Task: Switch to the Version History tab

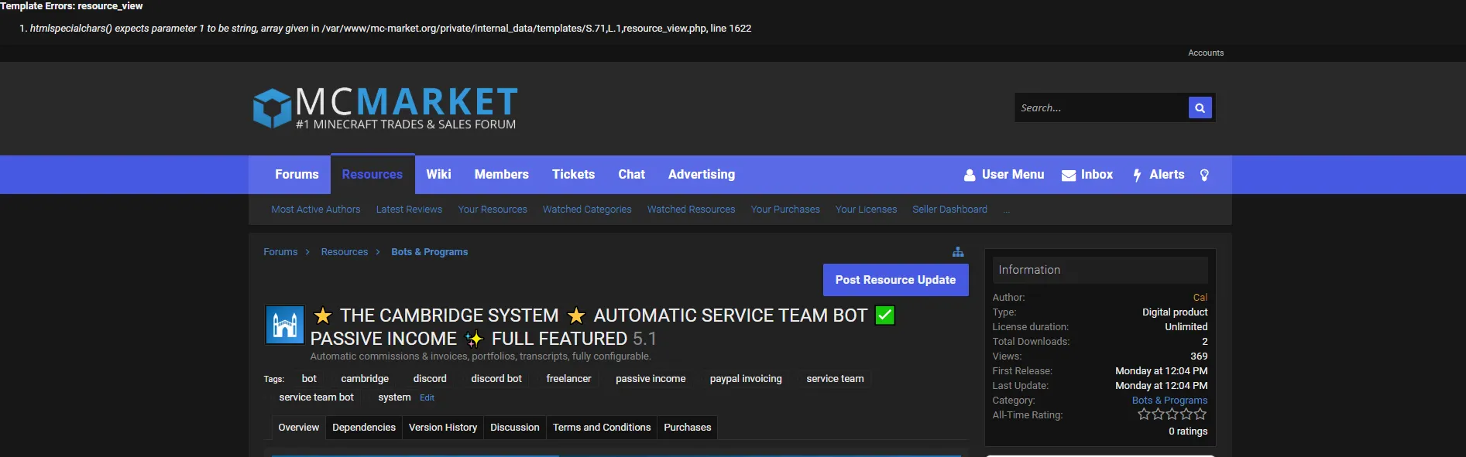Action: pyautogui.click(x=443, y=428)
